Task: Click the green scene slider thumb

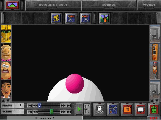Action: (52, 111)
